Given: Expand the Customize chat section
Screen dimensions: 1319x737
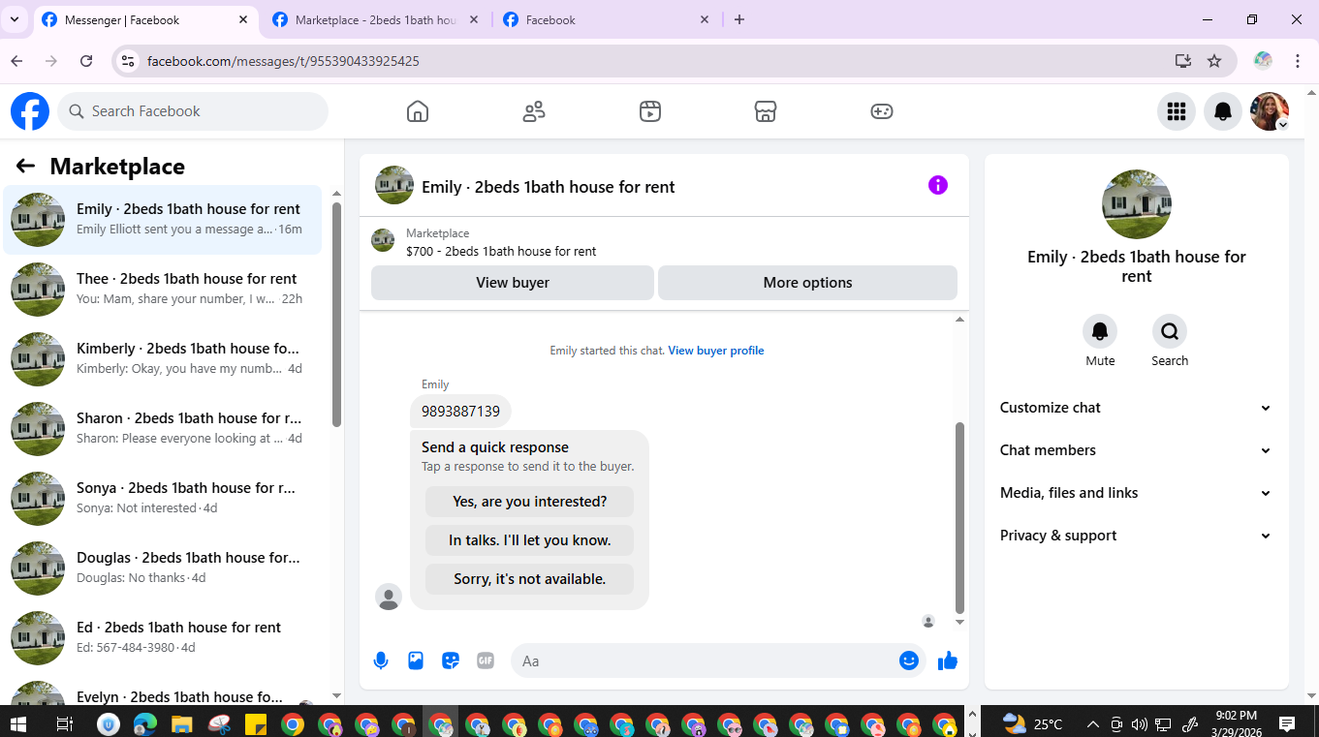Looking at the screenshot, I should (1136, 408).
